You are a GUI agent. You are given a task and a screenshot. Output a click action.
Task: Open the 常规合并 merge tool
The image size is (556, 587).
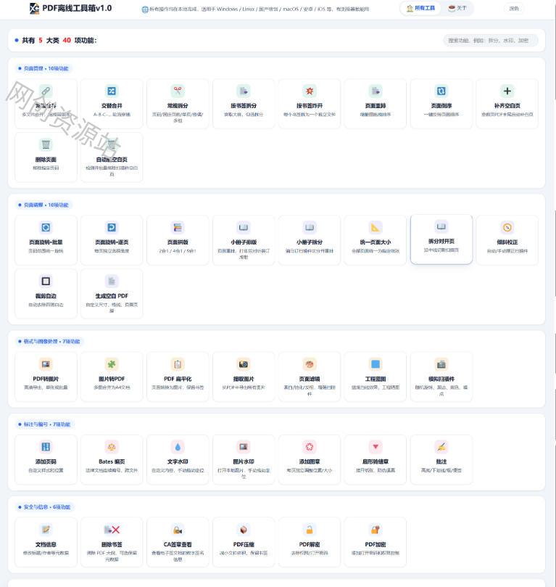(x=46, y=104)
